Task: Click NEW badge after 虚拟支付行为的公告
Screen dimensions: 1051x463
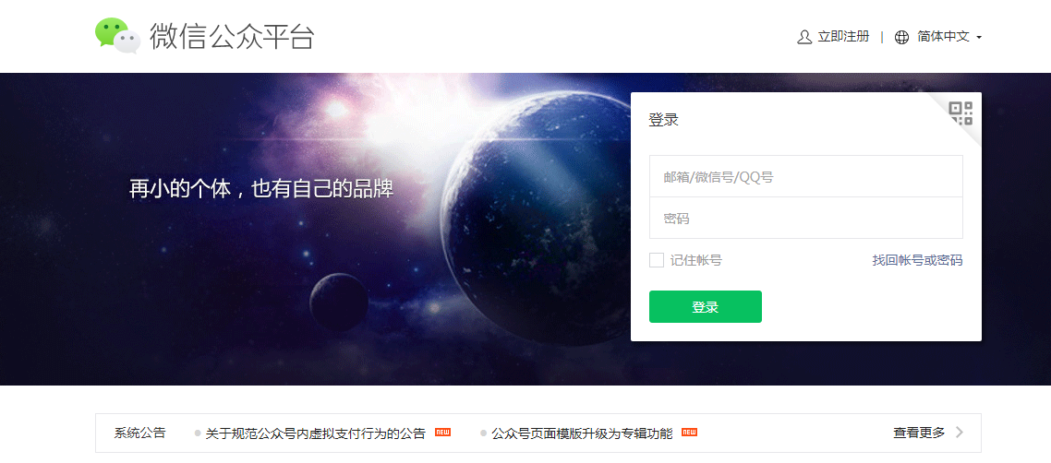Action: 442,433
